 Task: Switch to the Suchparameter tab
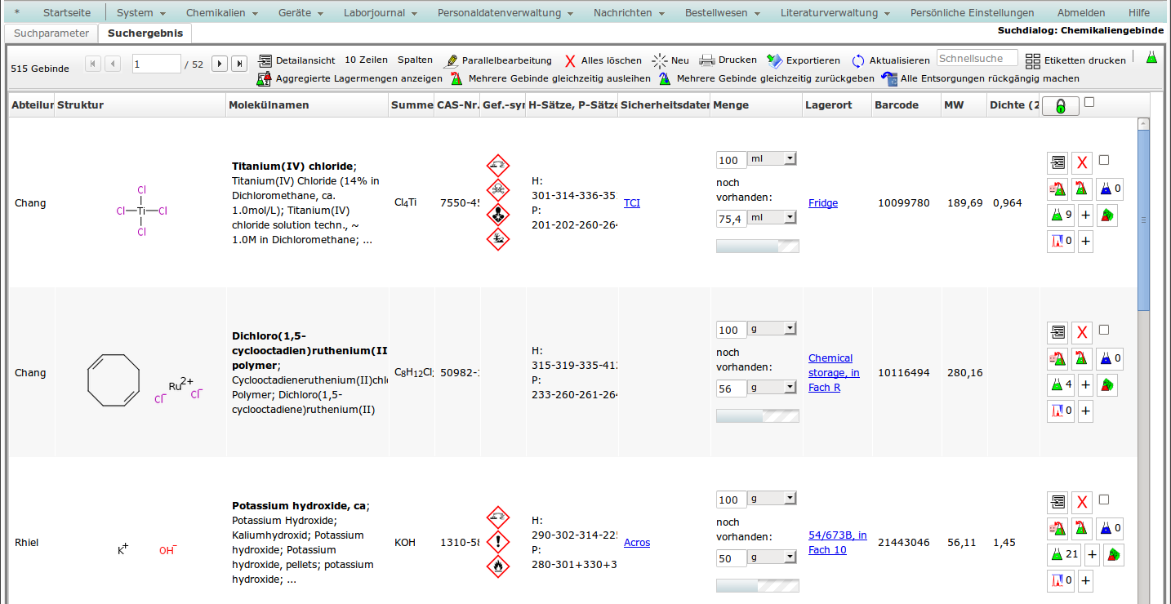pyautogui.click(x=51, y=33)
